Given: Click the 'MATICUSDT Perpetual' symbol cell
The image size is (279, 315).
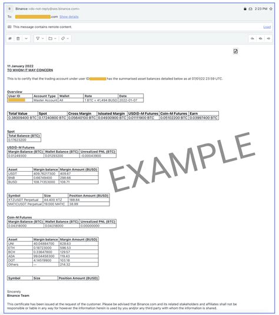Looking at the screenshot, I should pos(25,204).
